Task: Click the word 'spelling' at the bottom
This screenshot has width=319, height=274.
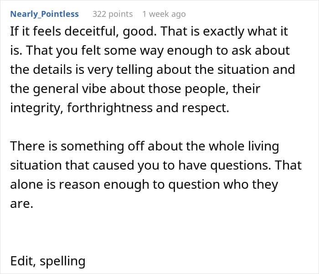Action: 62,261
